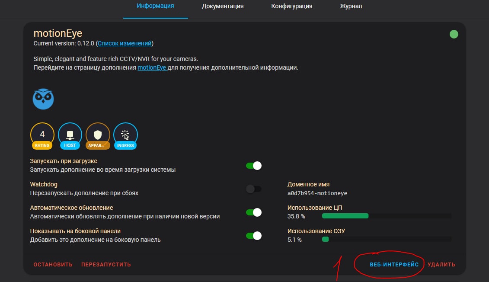Open the ВЕБ-ИНТЕРФЕЙС button
Image resolution: width=489 pixels, height=282 pixels.
tap(394, 265)
